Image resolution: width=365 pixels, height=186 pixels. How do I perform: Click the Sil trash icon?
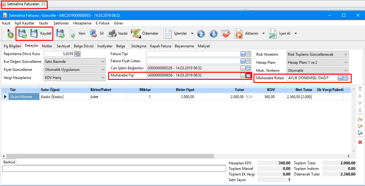pyautogui.click(x=93, y=33)
